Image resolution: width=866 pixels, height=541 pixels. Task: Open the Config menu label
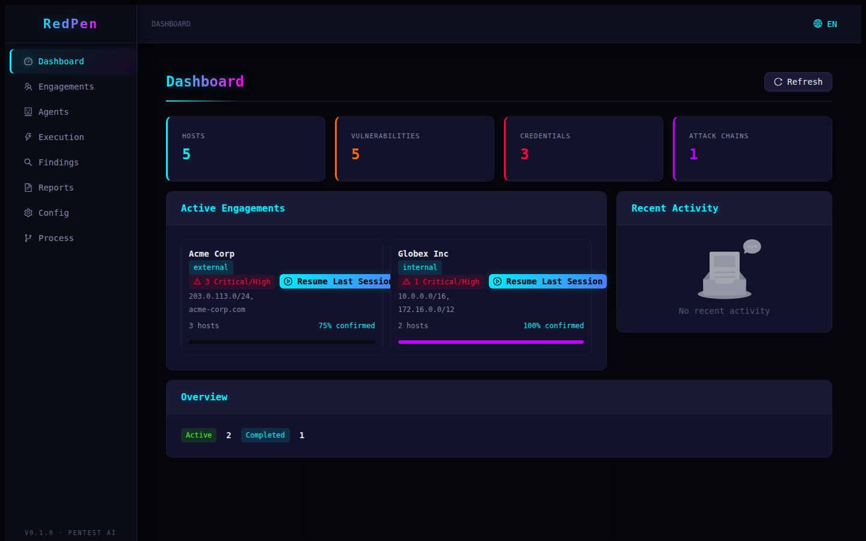click(x=54, y=213)
